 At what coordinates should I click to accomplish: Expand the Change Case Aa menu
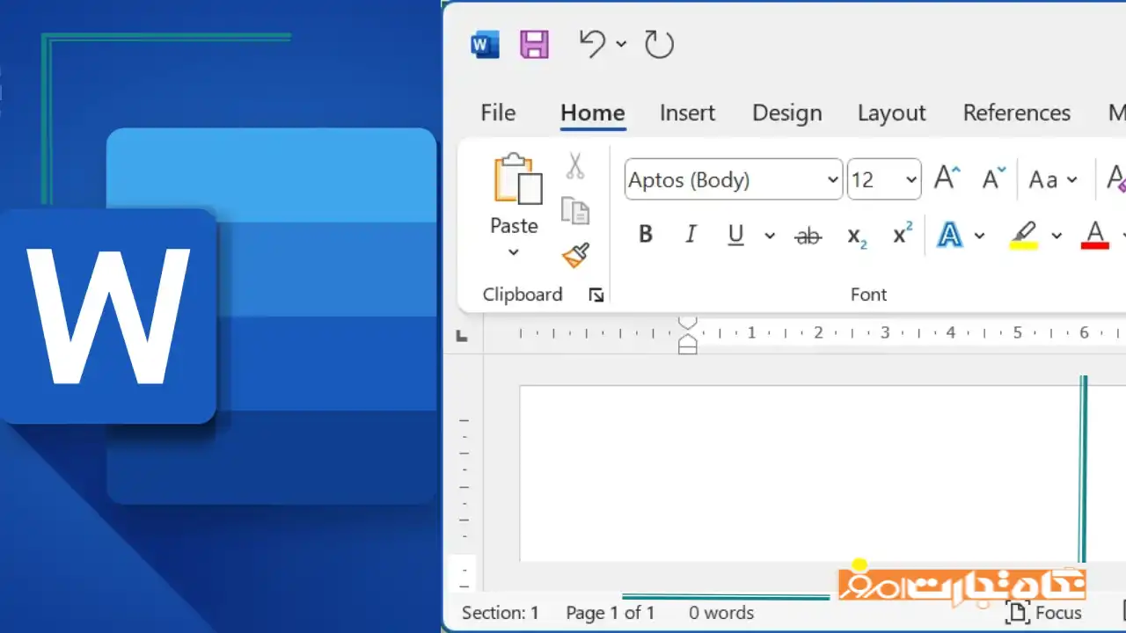[x=1052, y=180]
